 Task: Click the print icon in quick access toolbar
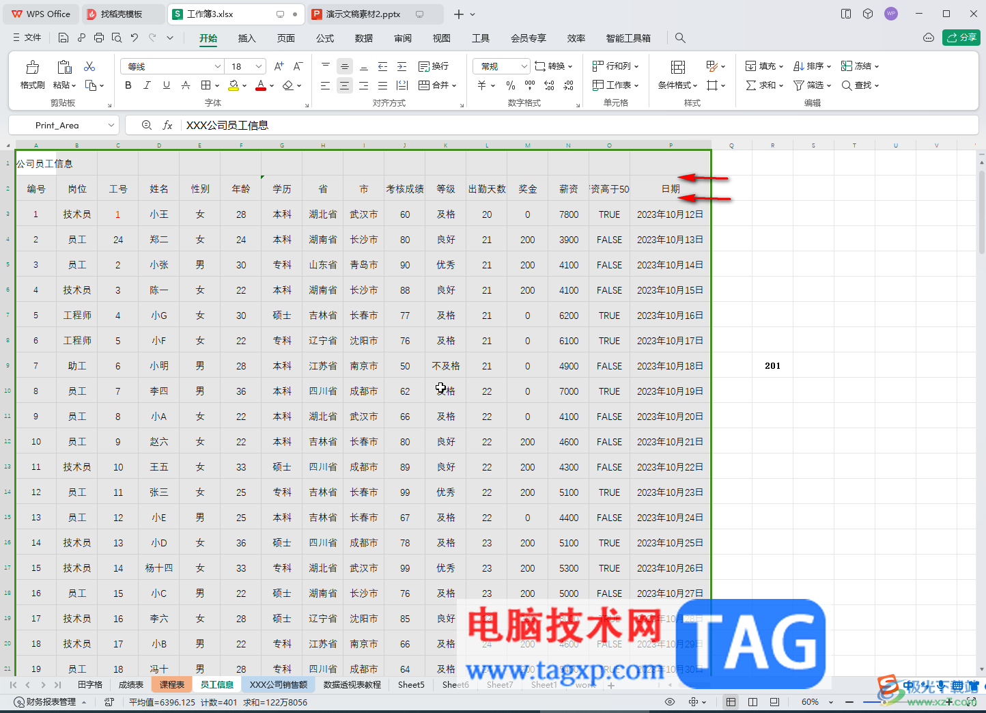[x=99, y=38]
